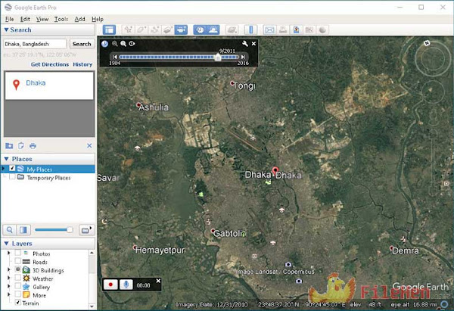Step to previous imagery date

coord(115,57)
